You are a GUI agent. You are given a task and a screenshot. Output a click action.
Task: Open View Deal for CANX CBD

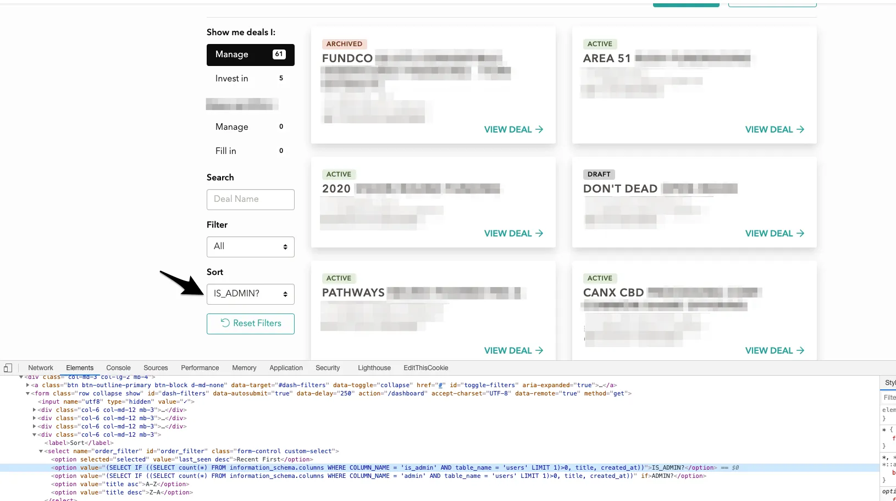pyautogui.click(x=775, y=350)
